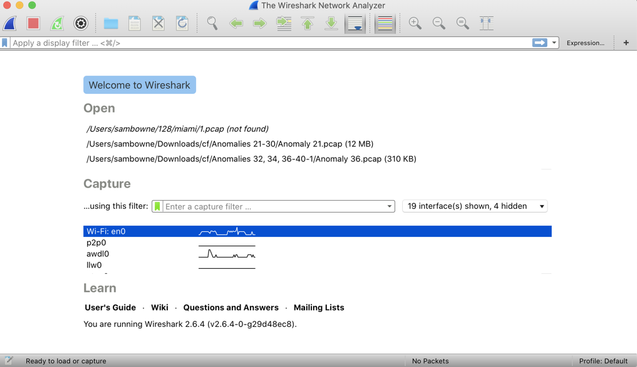Click the display filter input field
Image resolution: width=637 pixels, height=367 pixels.
click(271, 43)
